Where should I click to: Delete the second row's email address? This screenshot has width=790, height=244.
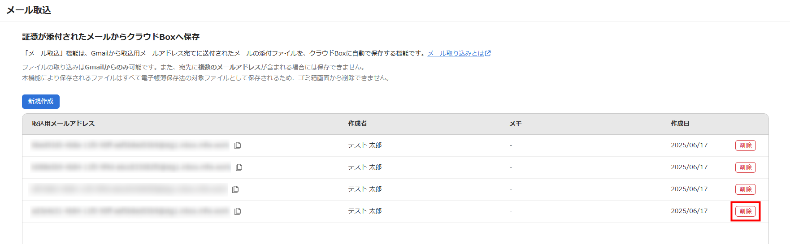pos(746,167)
